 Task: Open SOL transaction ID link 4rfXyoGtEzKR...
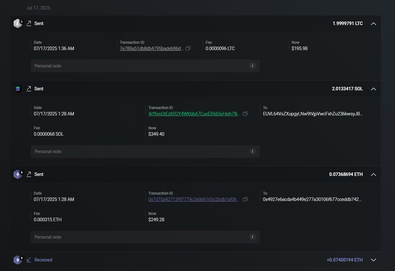click(x=195, y=114)
